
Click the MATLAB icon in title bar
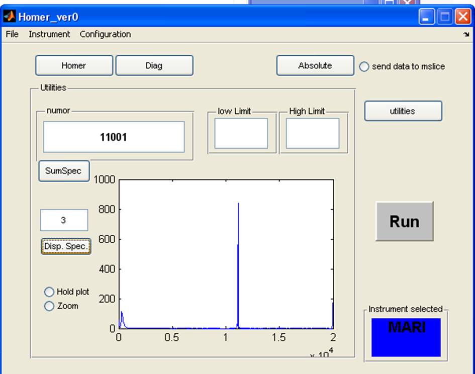(x=9, y=17)
